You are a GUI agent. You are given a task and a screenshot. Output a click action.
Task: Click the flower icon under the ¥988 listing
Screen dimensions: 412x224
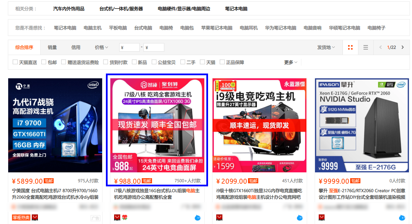tap(124, 218)
